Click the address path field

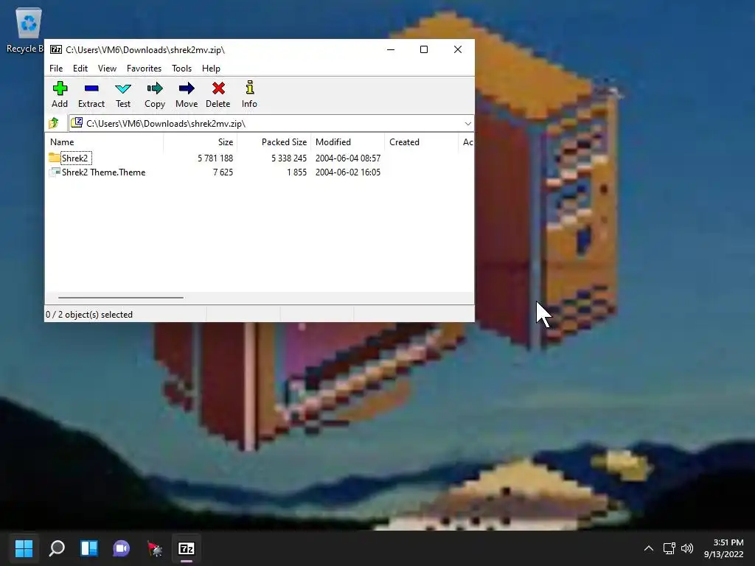tap(270, 124)
